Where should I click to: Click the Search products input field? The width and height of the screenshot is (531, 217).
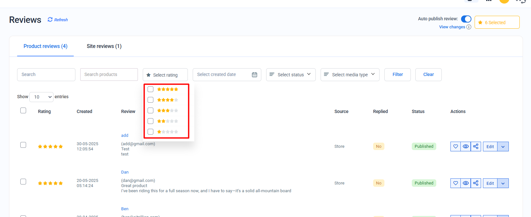pos(109,75)
